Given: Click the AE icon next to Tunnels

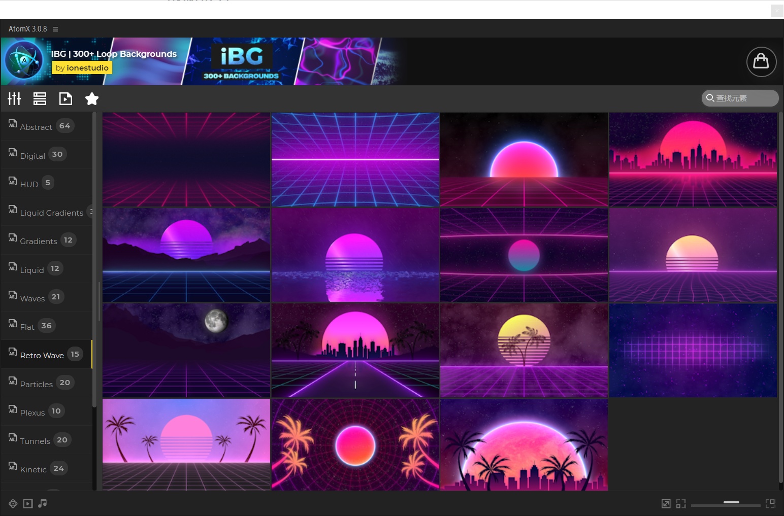Looking at the screenshot, I should 13,437.
